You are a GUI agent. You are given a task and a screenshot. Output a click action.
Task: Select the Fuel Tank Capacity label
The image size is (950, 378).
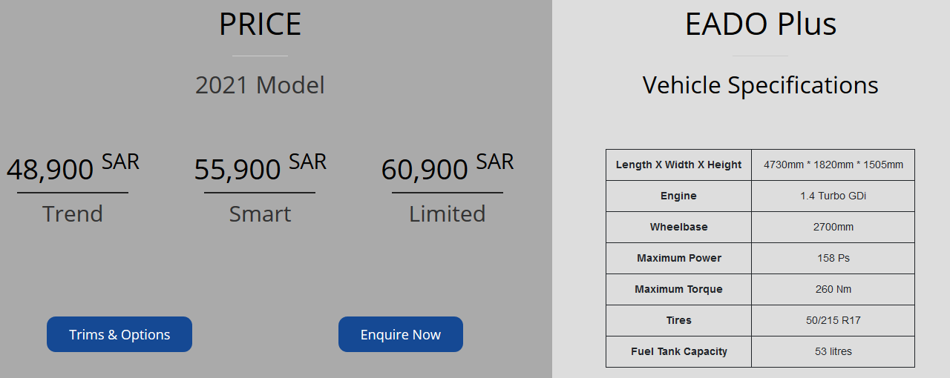(x=678, y=351)
